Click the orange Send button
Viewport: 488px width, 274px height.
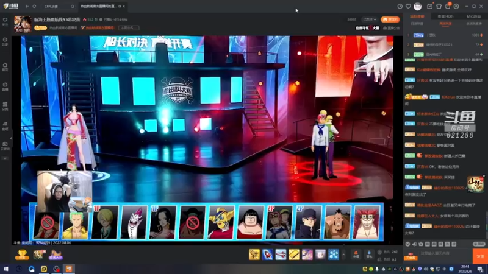480,256
